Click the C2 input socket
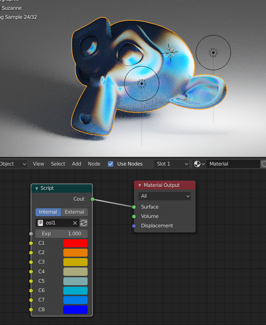Image resolution: width=266 pixels, height=325 pixels. click(x=31, y=253)
